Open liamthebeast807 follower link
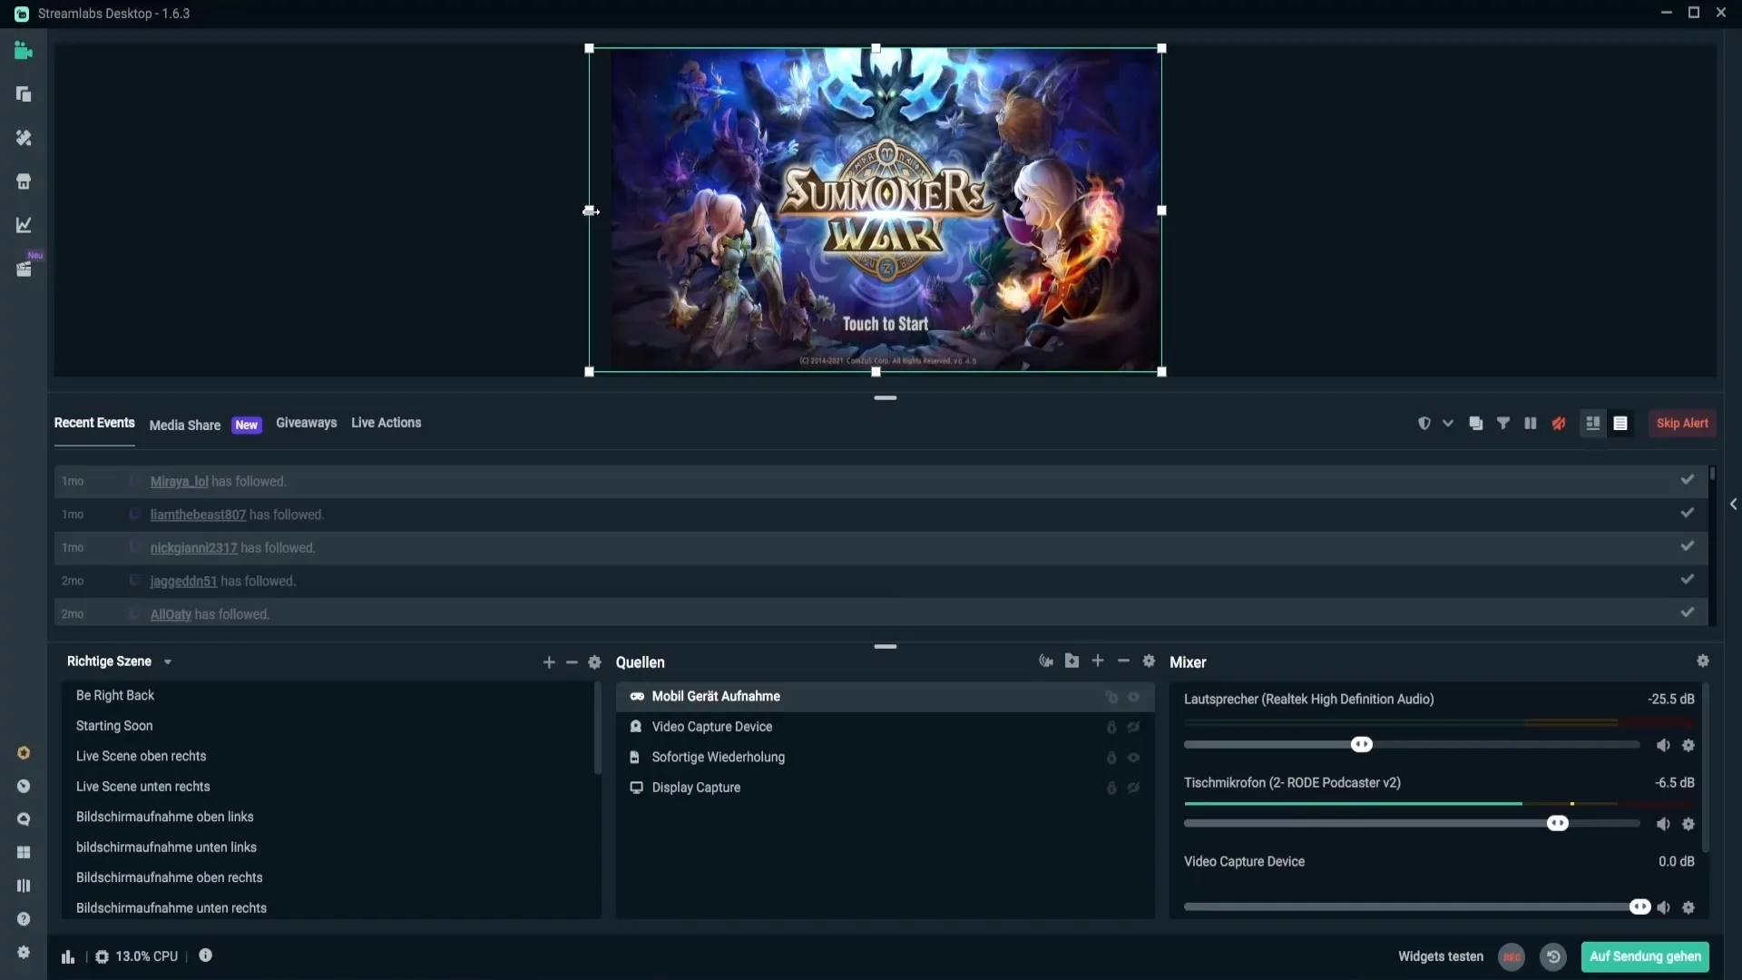This screenshot has width=1742, height=980. coord(198,514)
